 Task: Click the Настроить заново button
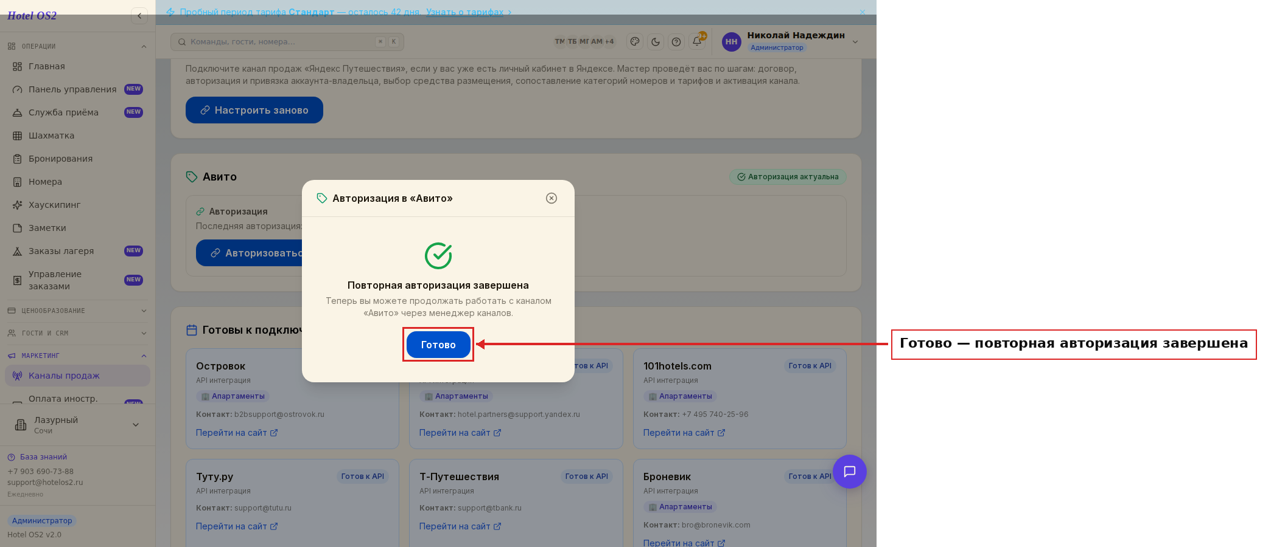(254, 110)
